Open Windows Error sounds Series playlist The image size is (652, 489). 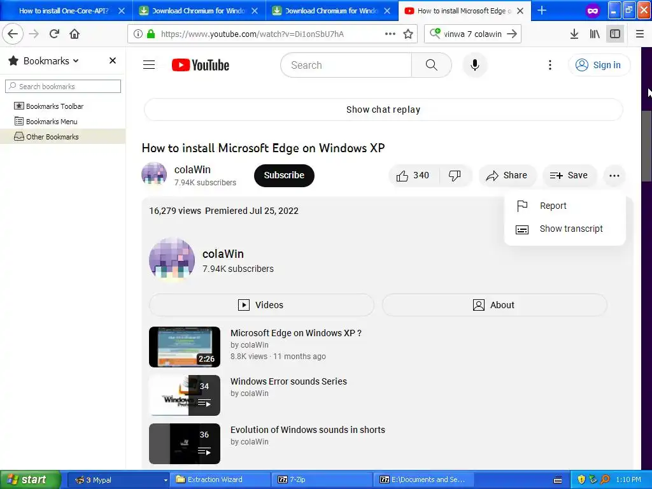(x=288, y=381)
